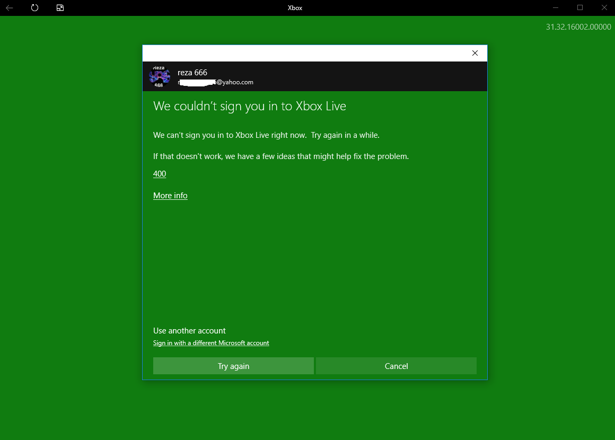Click the Try again button
The width and height of the screenshot is (615, 440).
point(233,366)
